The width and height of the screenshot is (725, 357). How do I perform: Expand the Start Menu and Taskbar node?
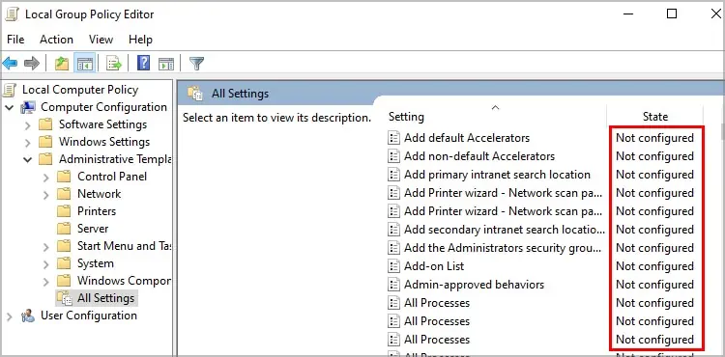pos(45,247)
